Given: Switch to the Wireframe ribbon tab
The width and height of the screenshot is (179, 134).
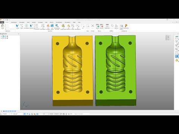Looking at the screenshot, I should click(x=22, y=22).
